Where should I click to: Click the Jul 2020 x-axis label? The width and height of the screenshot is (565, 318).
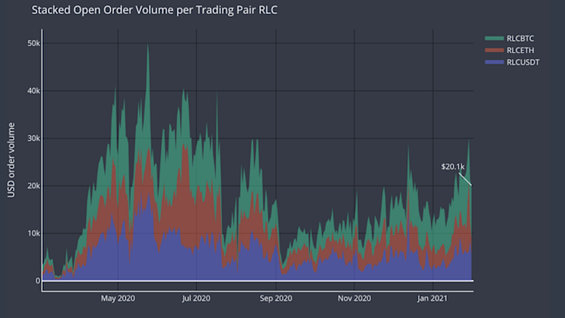196,298
